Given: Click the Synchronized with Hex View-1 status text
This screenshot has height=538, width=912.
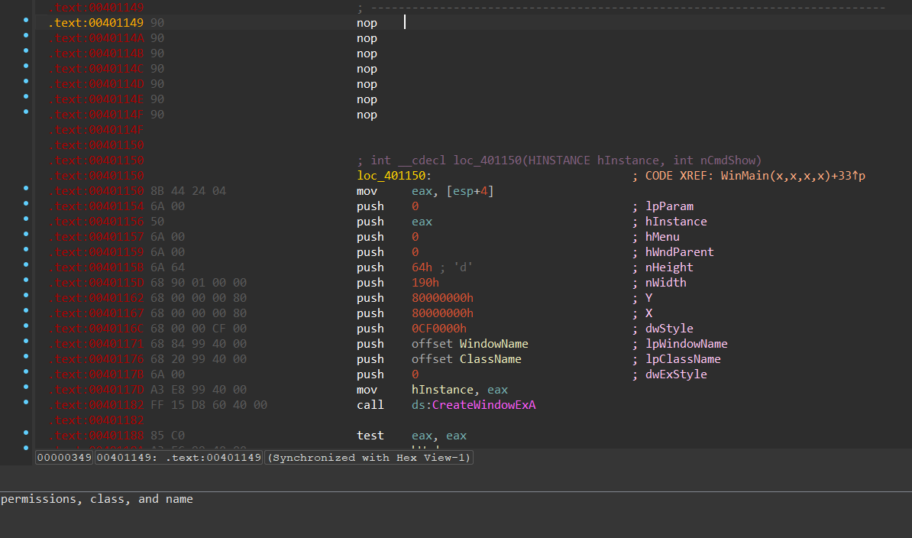Looking at the screenshot, I should click(x=369, y=458).
